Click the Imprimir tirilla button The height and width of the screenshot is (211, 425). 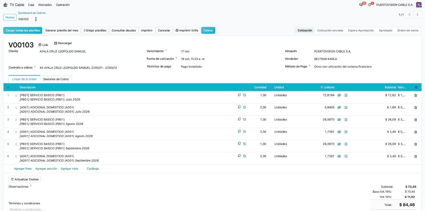187,30
